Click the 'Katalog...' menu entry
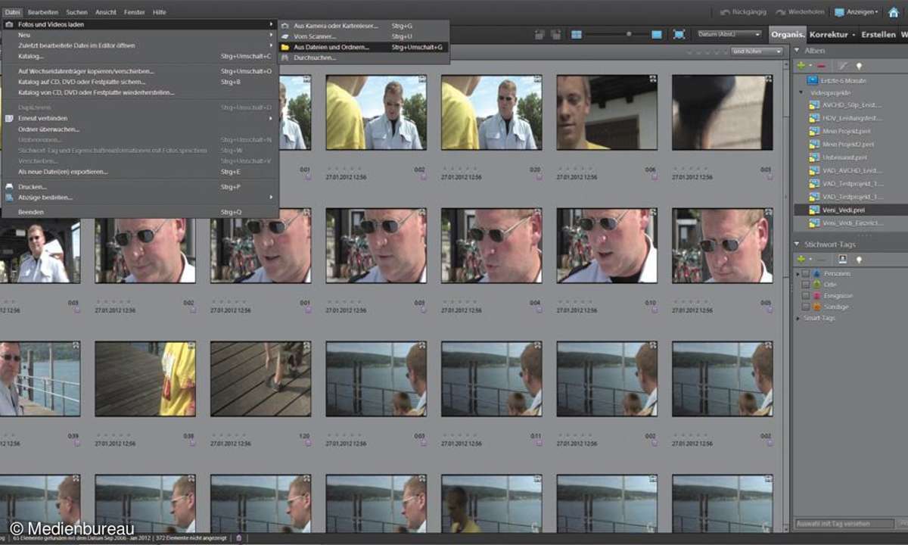This screenshot has height=545, width=908. [140, 56]
